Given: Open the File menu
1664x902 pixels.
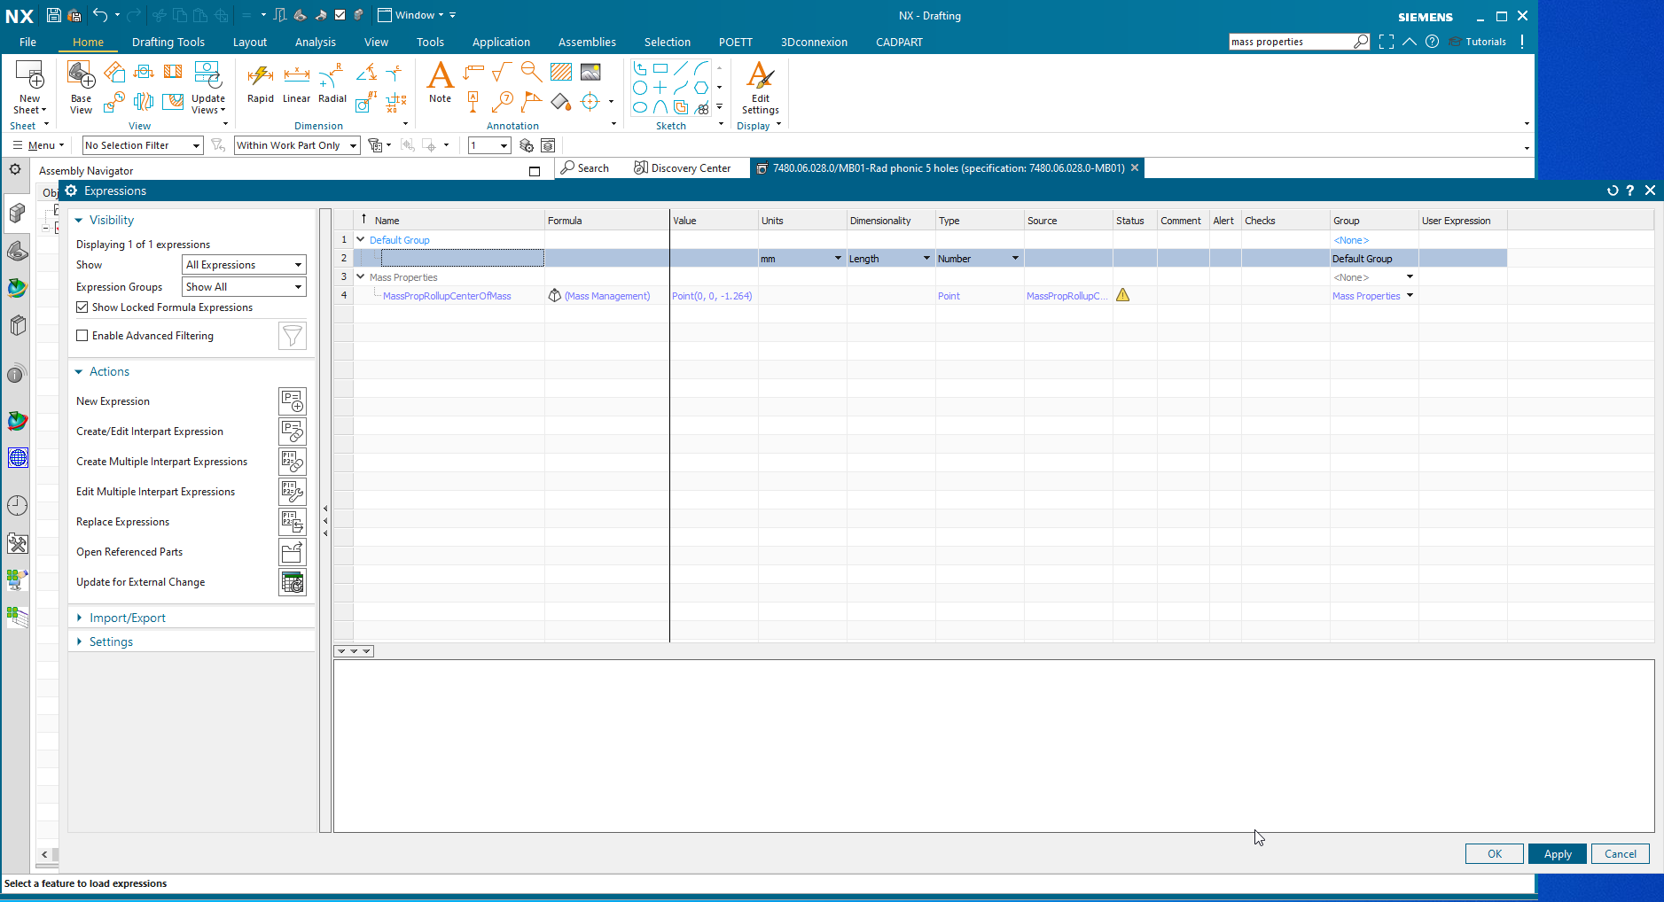Looking at the screenshot, I should [x=28, y=42].
